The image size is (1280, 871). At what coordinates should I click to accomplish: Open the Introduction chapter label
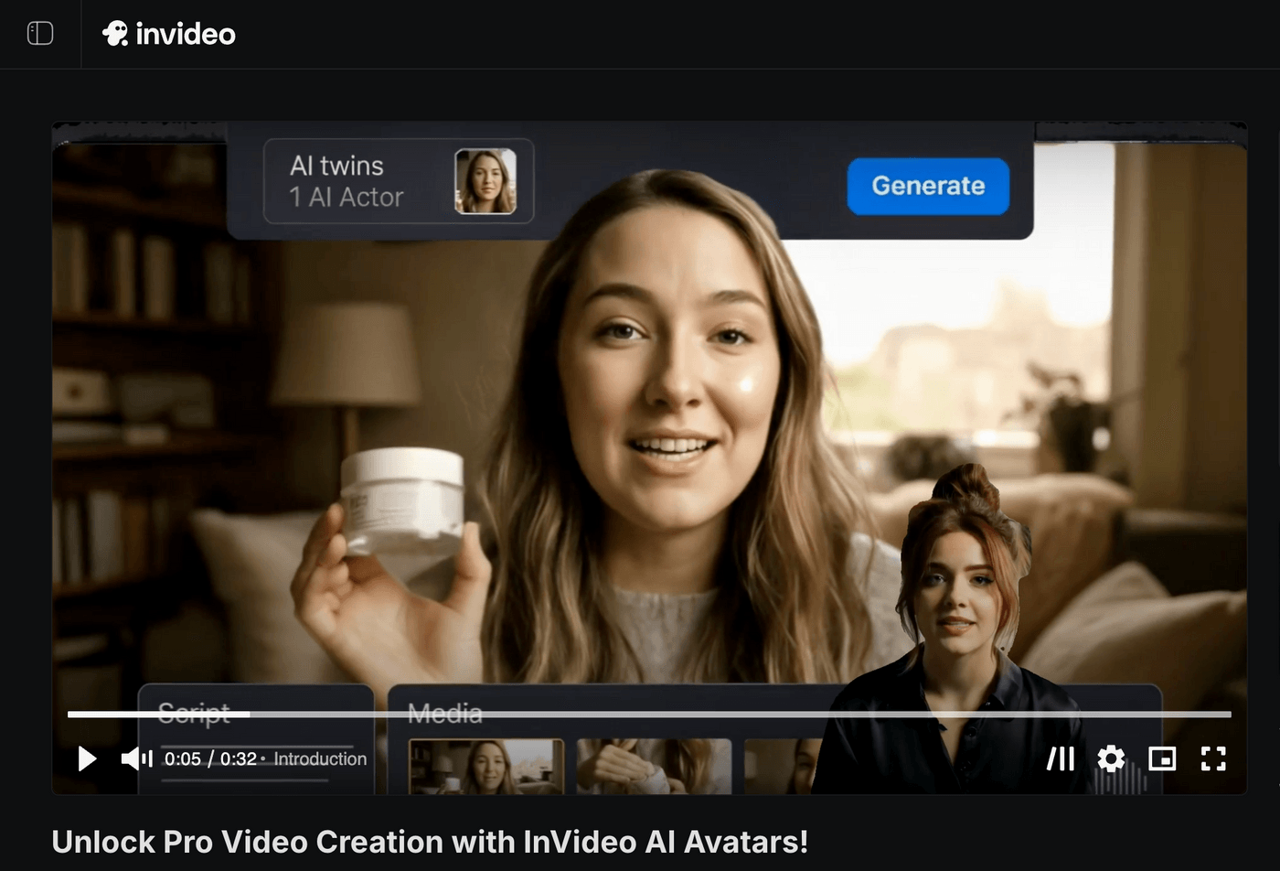pyautogui.click(x=320, y=758)
